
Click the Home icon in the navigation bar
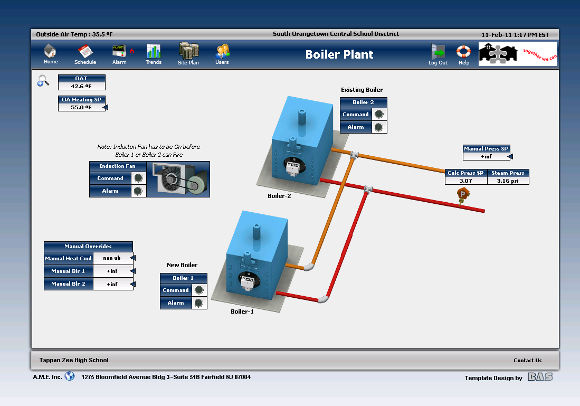pyautogui.click(x=51, y=52)
